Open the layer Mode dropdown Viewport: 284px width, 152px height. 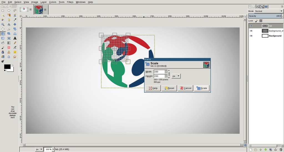tap(269, 11)
